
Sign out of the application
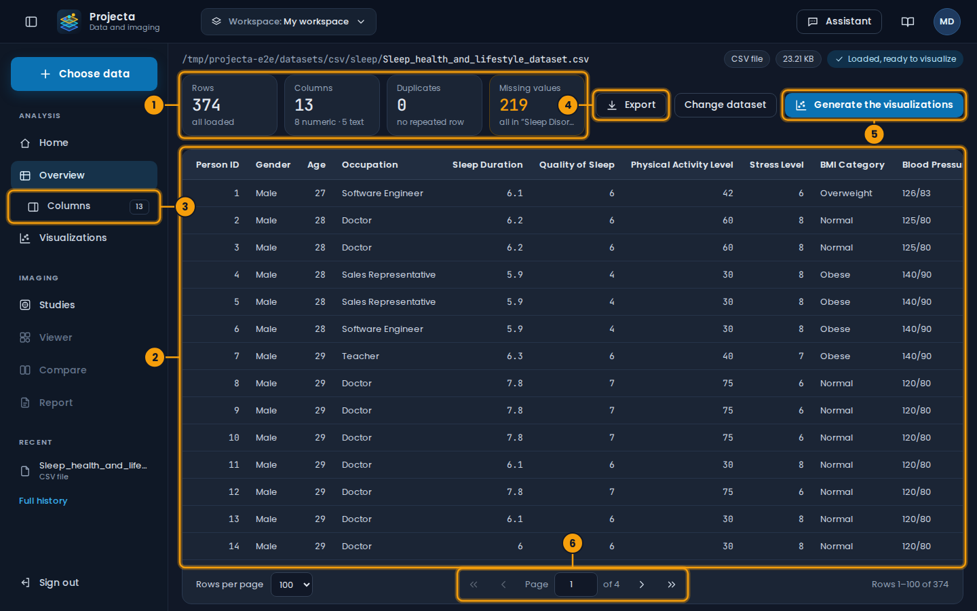pyautogui.click(x=84, y=582)
